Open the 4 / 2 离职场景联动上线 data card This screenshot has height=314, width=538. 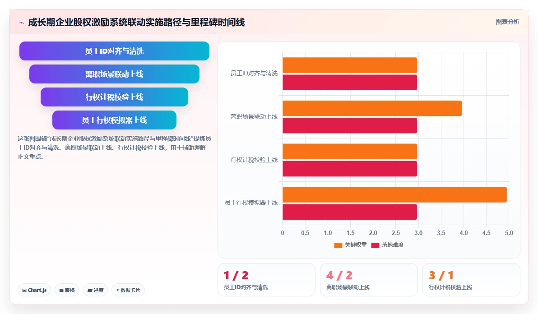(369, 280)
